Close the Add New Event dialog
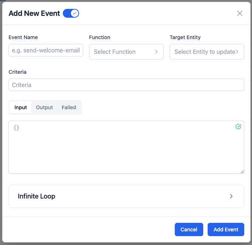Image resolution: width=252 pixels, height=245 pixels. tap(240, 13)
